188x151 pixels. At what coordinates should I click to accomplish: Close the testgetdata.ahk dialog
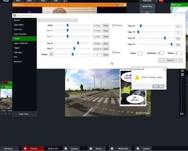click(x=164, y=69)
